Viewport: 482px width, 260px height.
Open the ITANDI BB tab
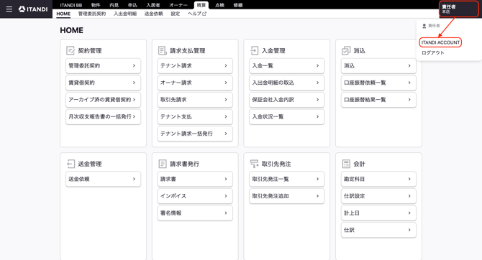coord(71,5)
